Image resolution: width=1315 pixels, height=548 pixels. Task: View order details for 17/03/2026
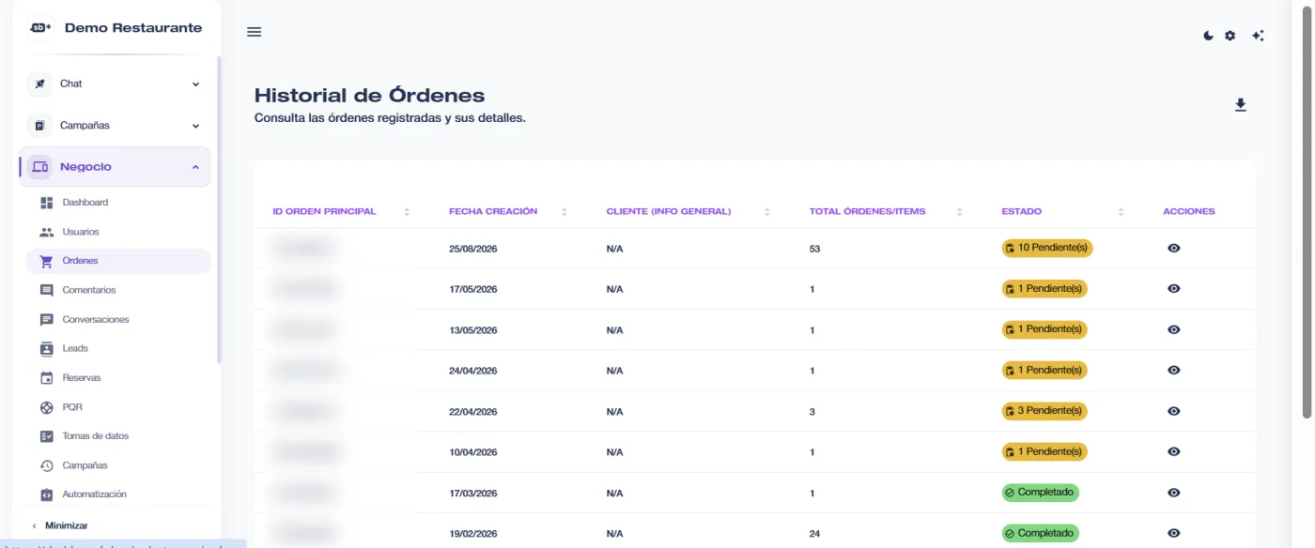pos(1173,493)
